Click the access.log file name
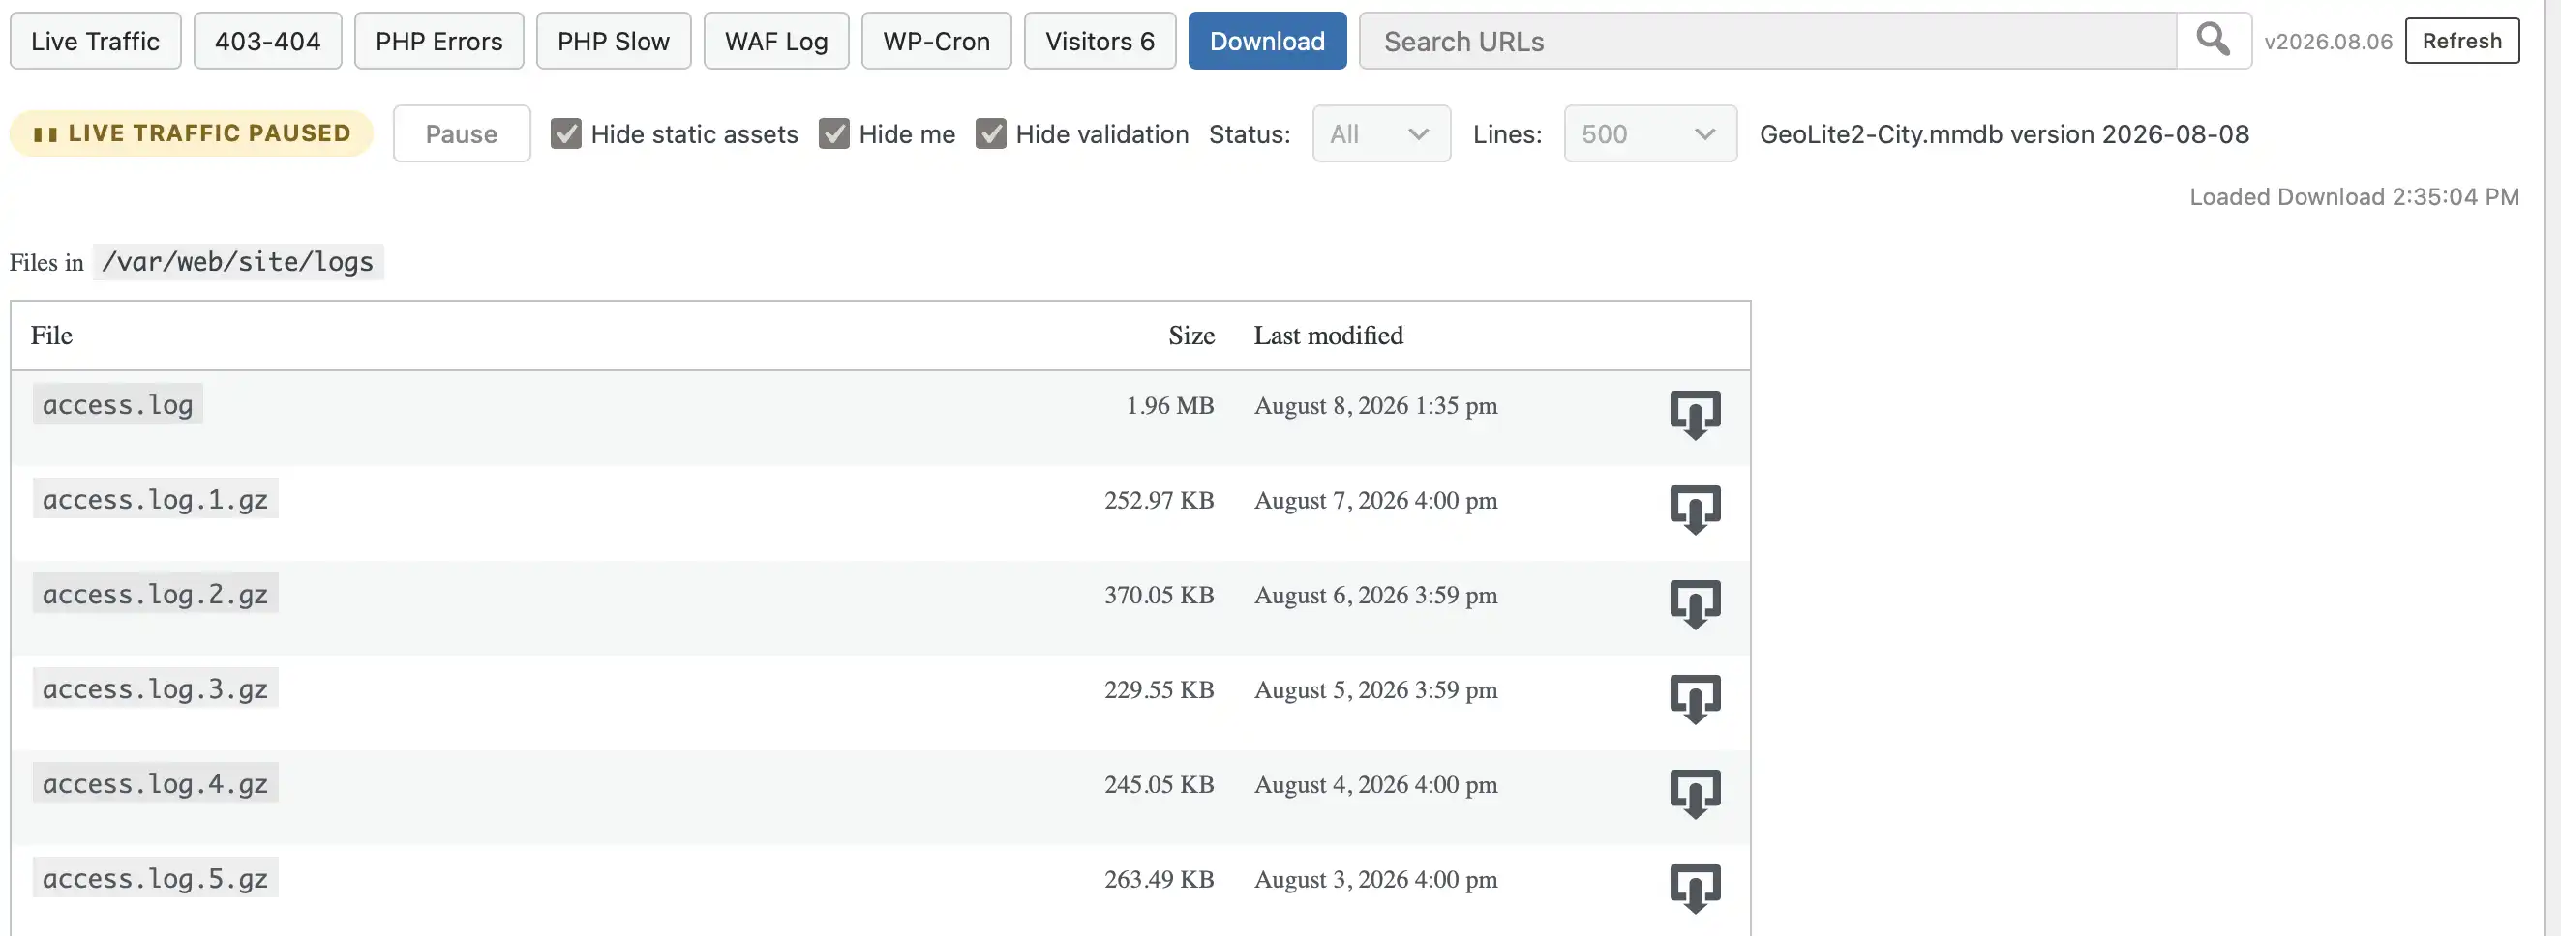Viewport: 2561px width, 936px height. (117, 404)
